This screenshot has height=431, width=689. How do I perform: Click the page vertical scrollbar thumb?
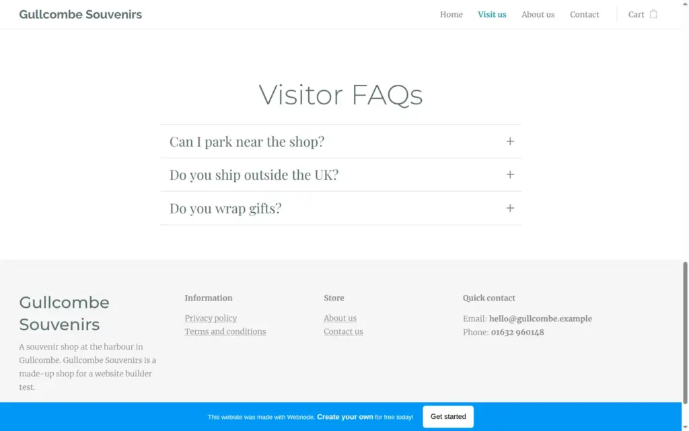click(x=685, y=333)
